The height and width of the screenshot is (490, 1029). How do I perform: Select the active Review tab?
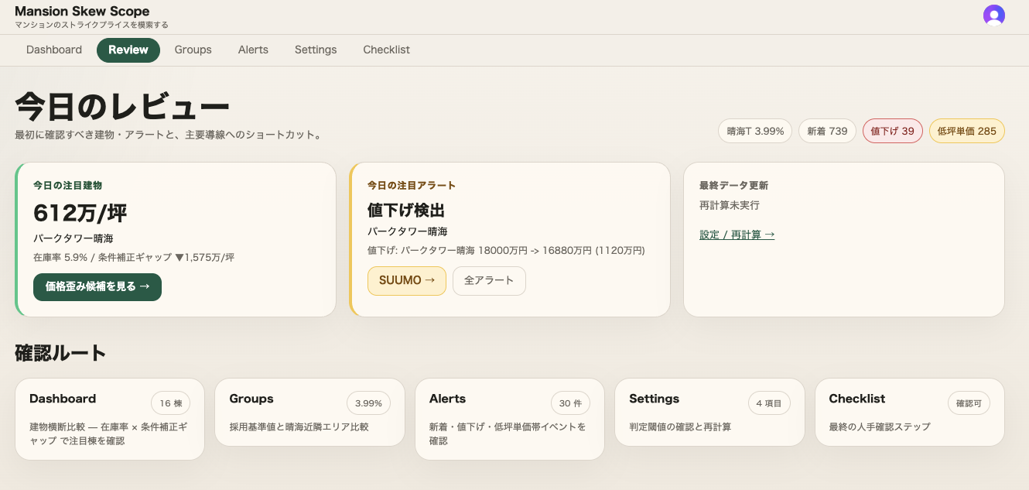[x=128, y=50]
